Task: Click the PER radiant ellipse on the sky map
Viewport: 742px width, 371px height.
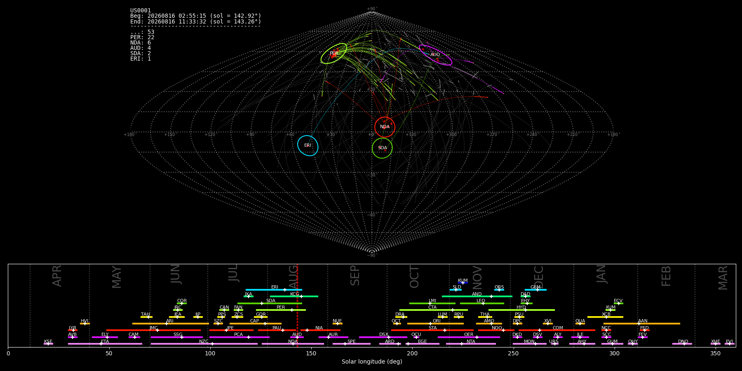Action: pyautogui.click(x=334, y=53)
